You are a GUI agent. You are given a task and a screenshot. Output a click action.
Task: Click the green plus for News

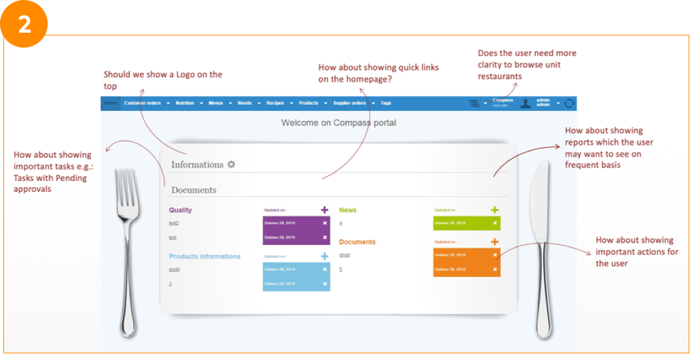coord(495,210)
